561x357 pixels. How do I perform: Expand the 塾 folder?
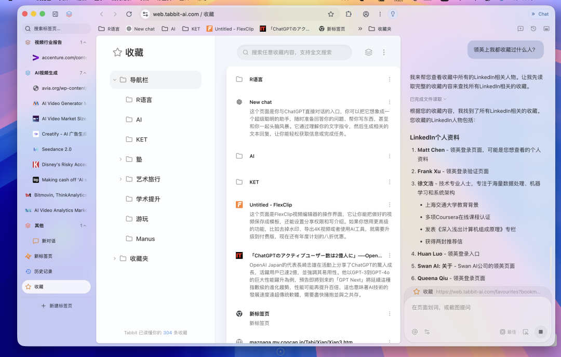click(121, 160)
